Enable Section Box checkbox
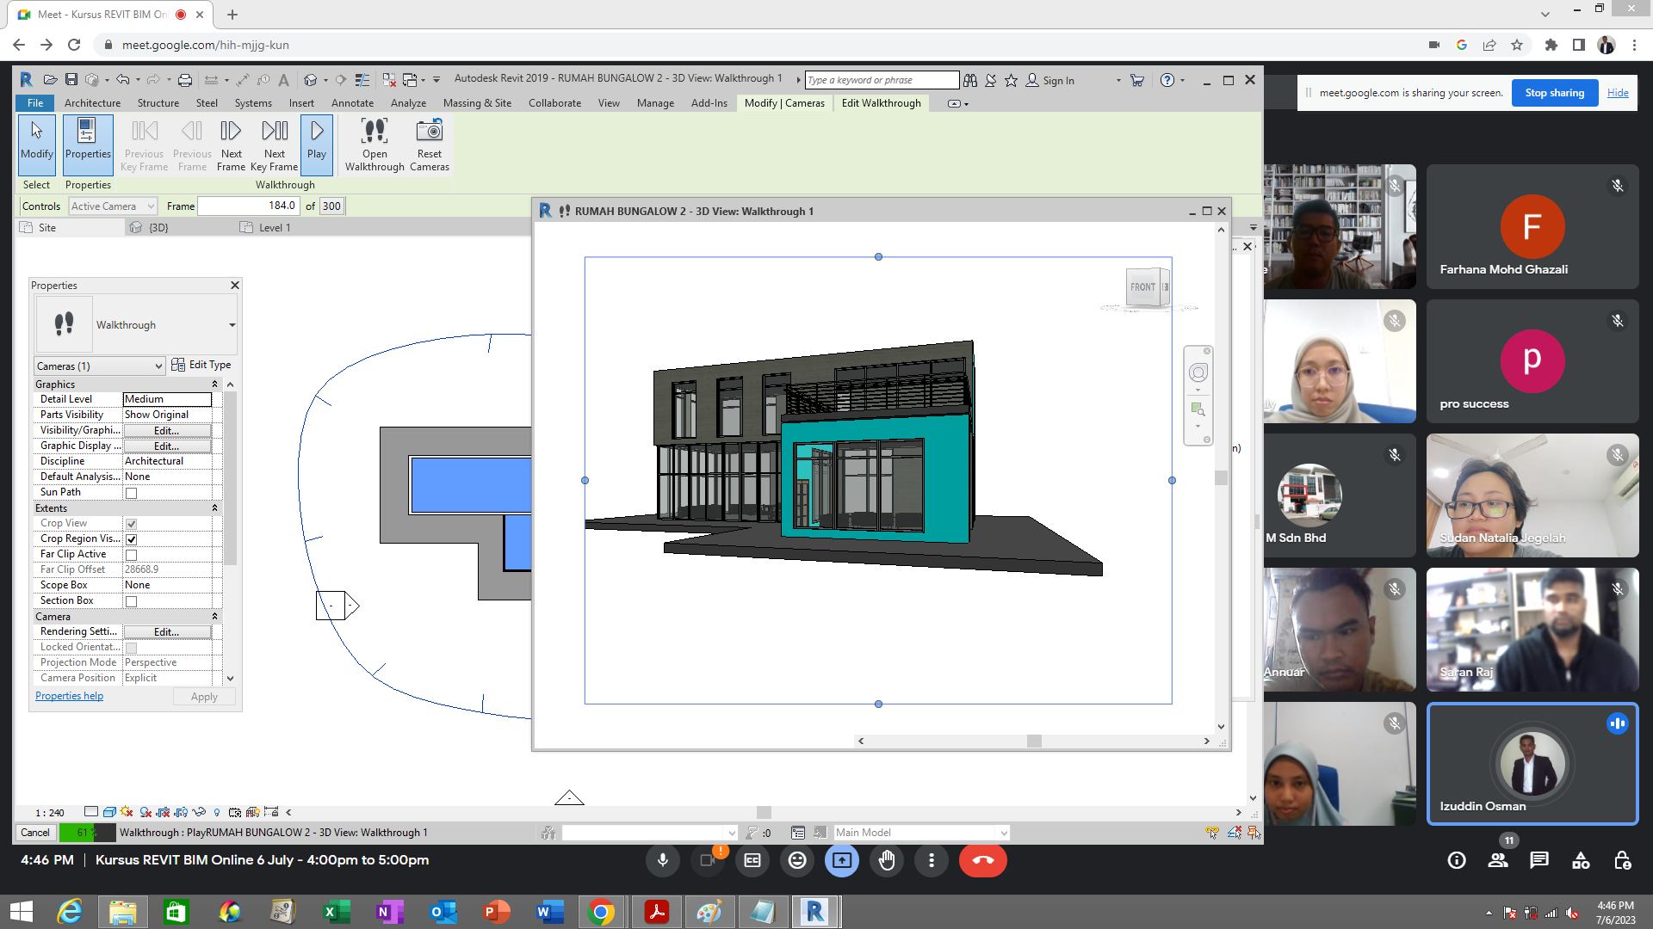 point(131,601)
